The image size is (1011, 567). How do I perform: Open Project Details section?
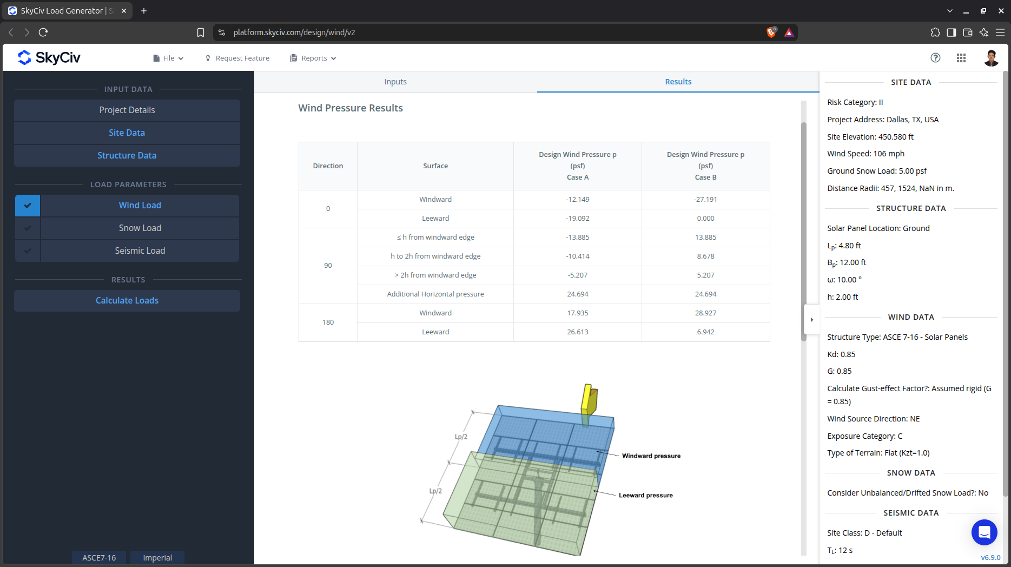coord(127,110)
